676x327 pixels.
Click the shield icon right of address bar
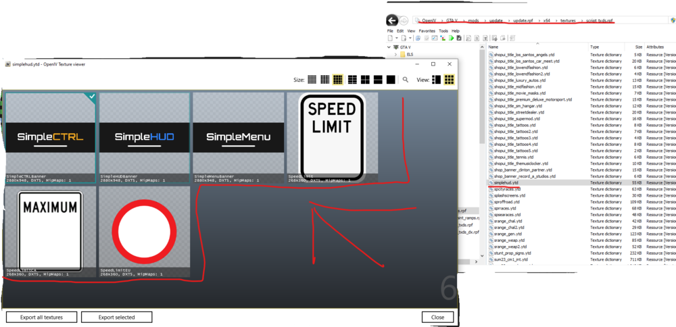[x=673, y=20]
